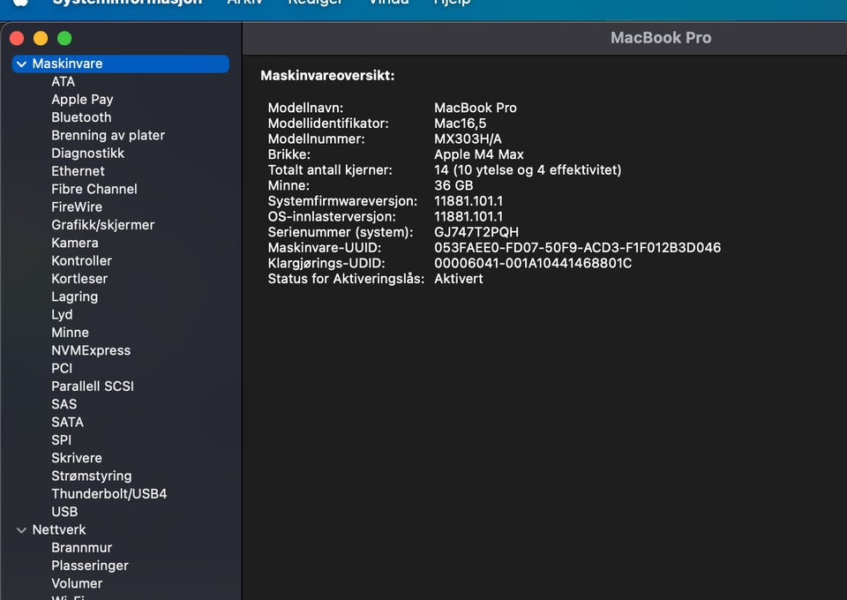Select the Aktivert status value
Viewport: 847px width, 600px height.
(x=459, y=279)
